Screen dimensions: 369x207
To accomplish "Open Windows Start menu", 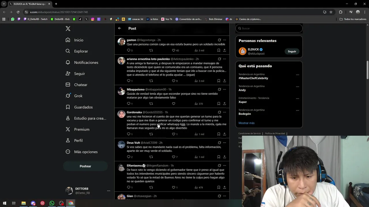I will click(4, 203).
